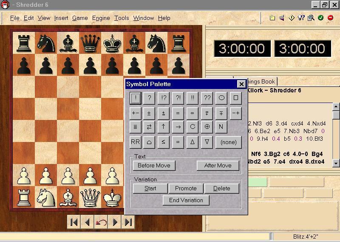Click the magnifier document search icon
This screenshot has width=340, height=242.
click(x=311, y=18)
